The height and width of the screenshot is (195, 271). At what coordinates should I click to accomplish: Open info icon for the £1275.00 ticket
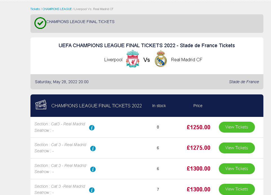pyautogui.click(x=93, y=148)
